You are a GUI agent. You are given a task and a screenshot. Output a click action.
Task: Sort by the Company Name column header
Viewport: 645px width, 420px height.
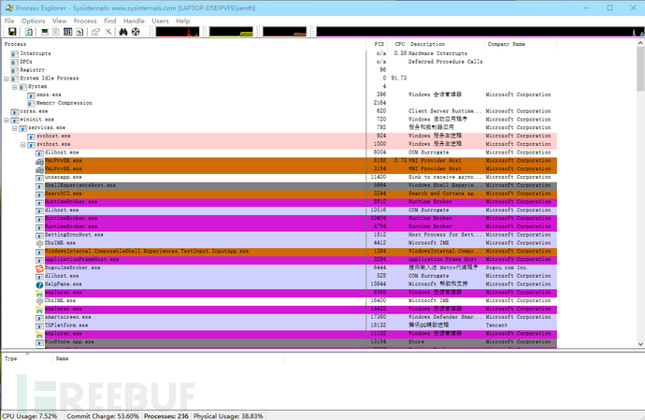pos(506,44)
